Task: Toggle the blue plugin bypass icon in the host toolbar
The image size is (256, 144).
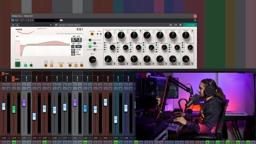Action: click(x=12, y=20)
